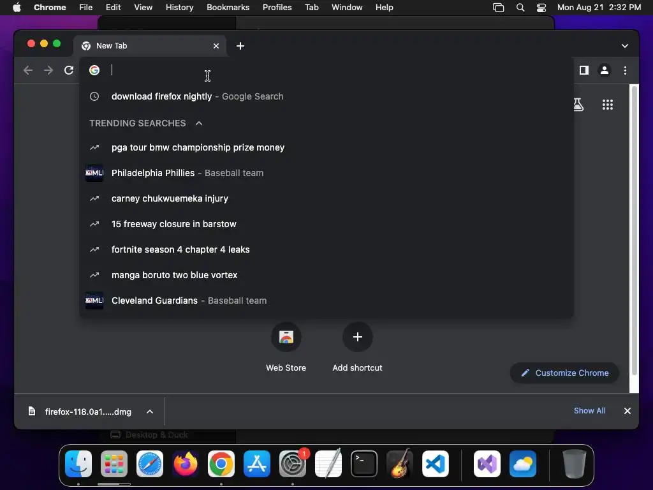This screenshot has width=653, height=490.
Task: Open Spotlight search in menu bar
Action: click(520, 7)
